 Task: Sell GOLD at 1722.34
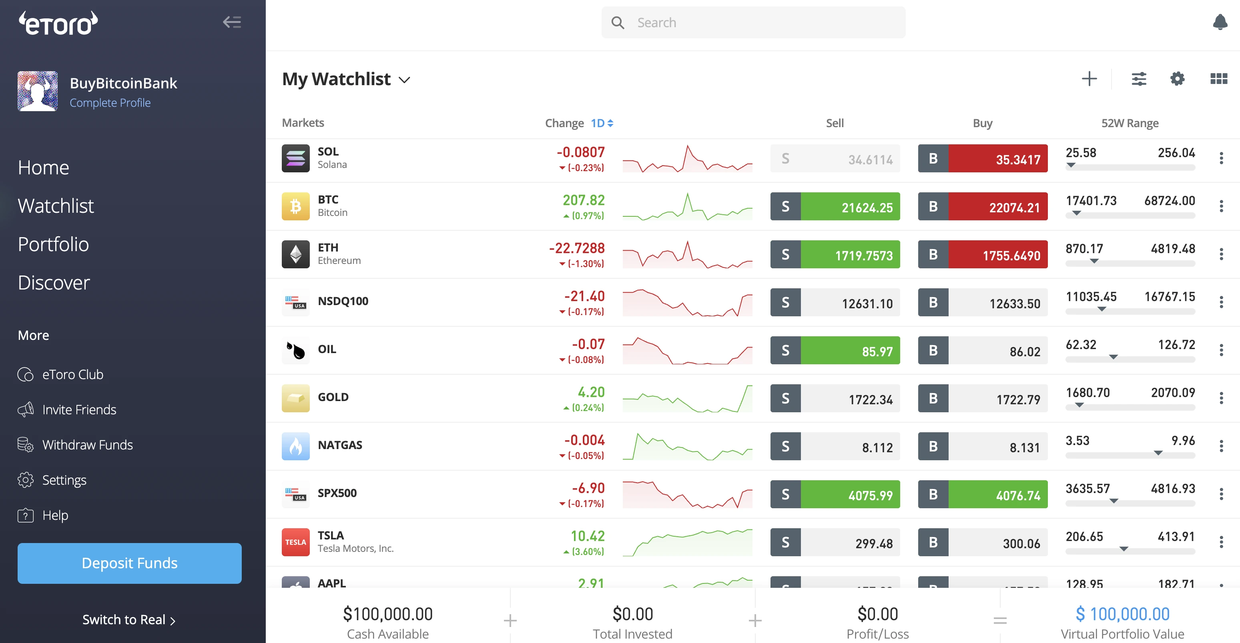835,398
